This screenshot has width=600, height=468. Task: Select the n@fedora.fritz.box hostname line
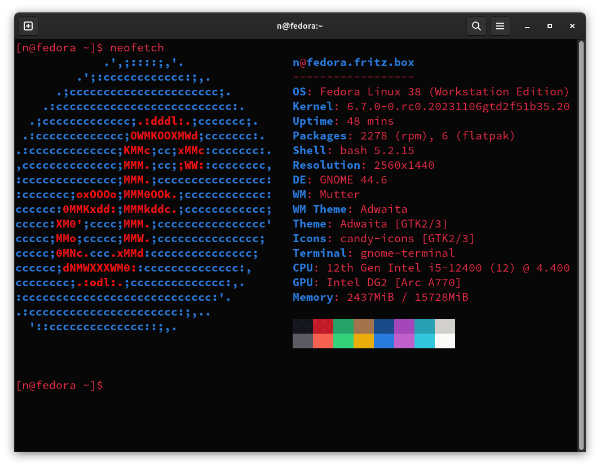point(353,63)
